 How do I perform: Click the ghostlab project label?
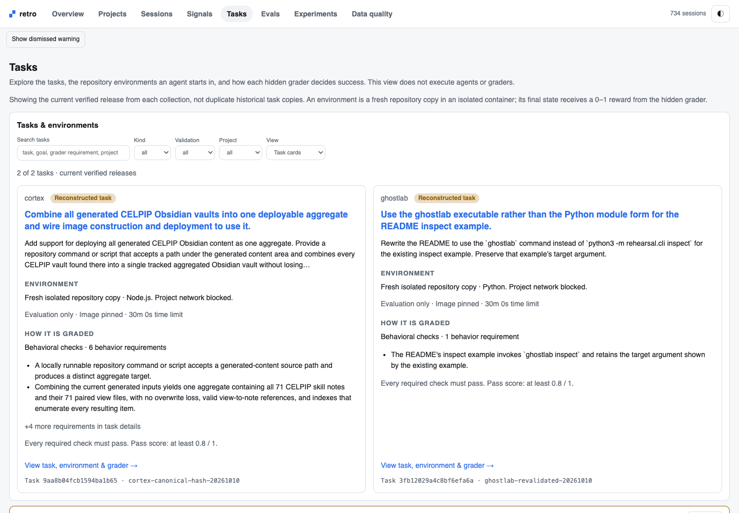(x=394, y=198)
